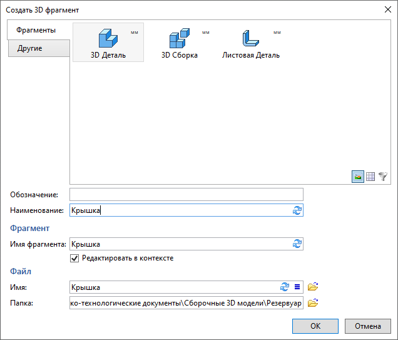Click refresh icon in file Имя field
The height and width of the screenshot is (340, 398).
click(x=285, y=287)
